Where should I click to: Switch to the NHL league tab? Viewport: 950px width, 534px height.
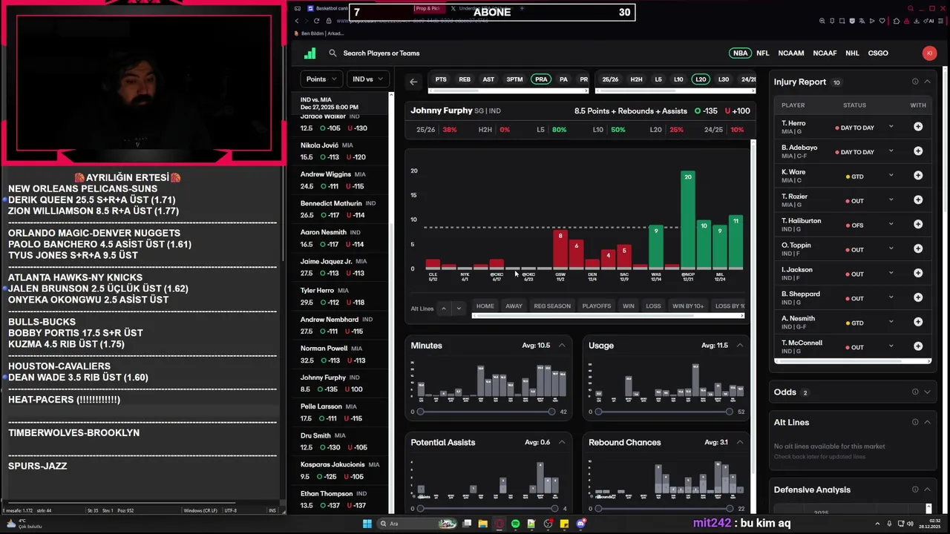(852, 53)
